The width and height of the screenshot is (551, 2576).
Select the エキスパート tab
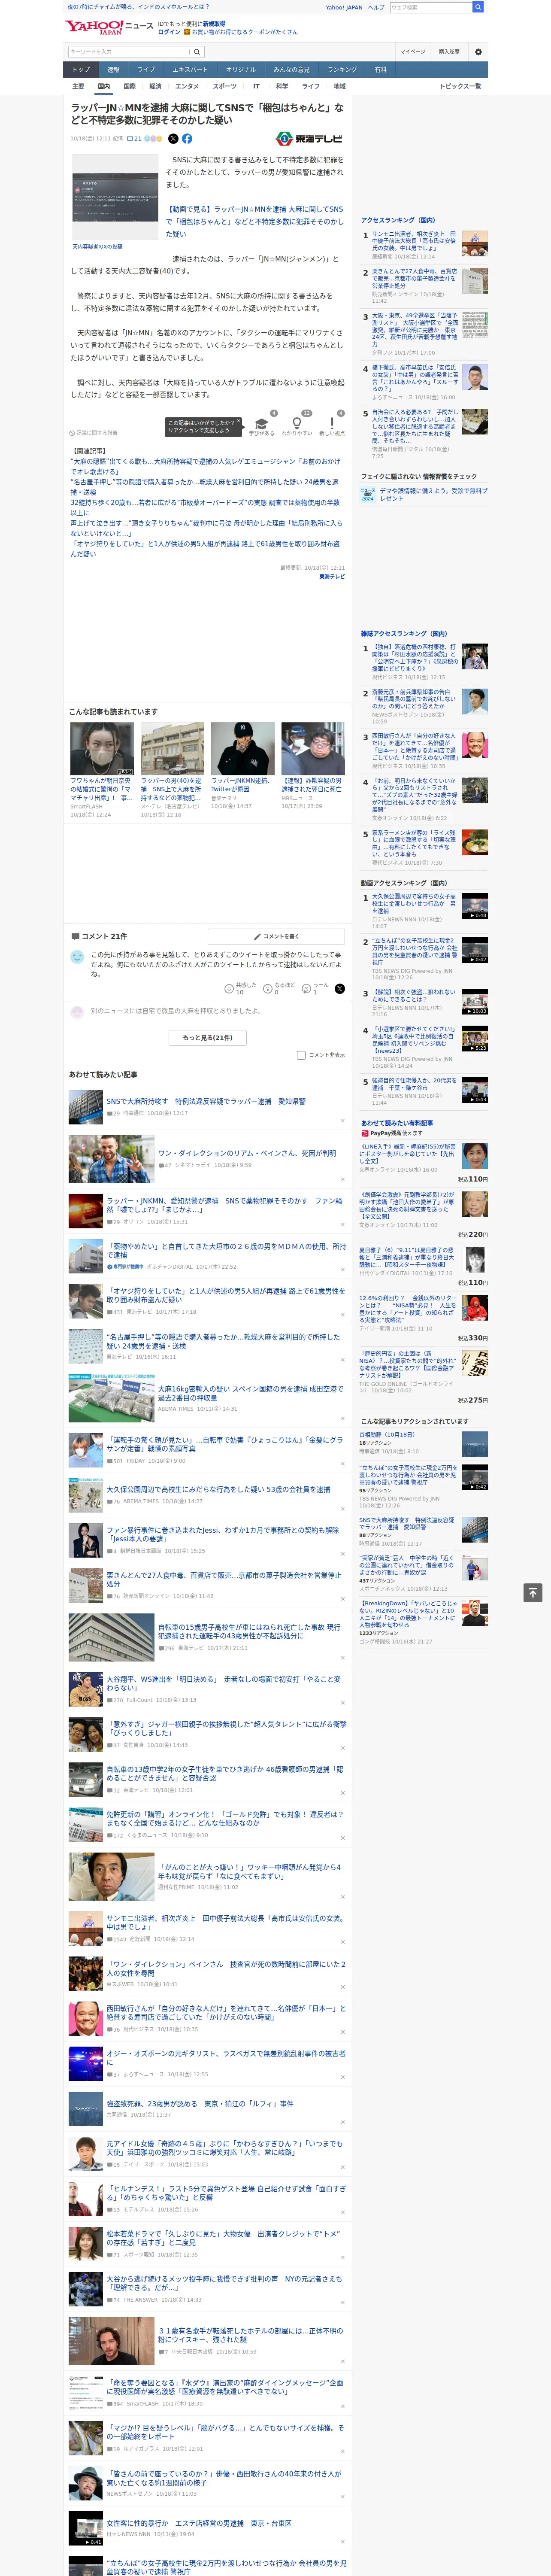tap(190, 70)
